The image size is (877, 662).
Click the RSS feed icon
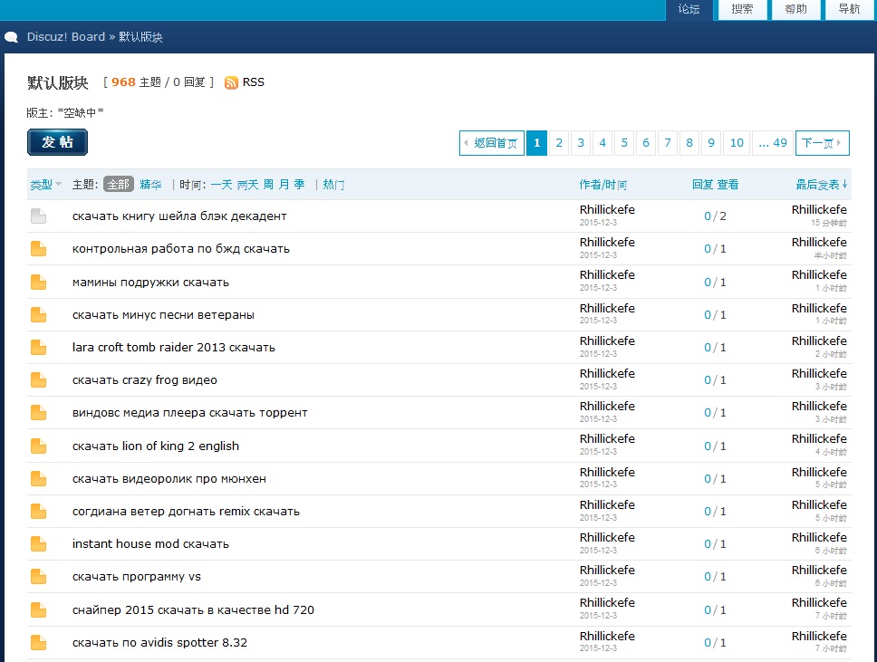coord(231,82)
